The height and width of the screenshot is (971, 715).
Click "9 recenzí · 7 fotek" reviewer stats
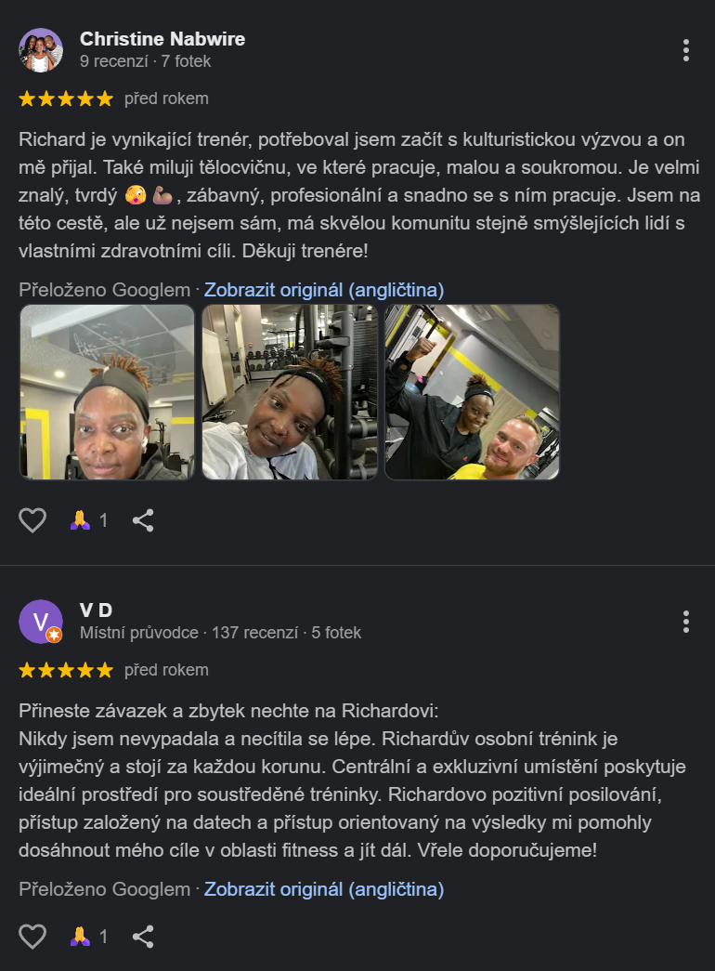pos(146,61)
